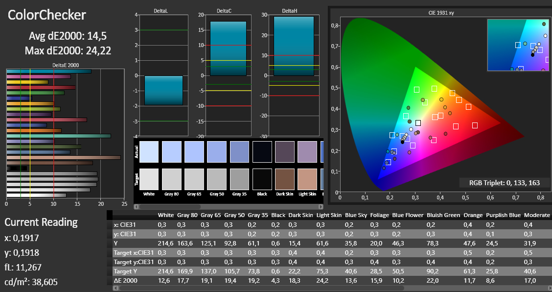Click the 78,3 cell in Y row
Screen dimensions: 552x292
tap(433, 243)
